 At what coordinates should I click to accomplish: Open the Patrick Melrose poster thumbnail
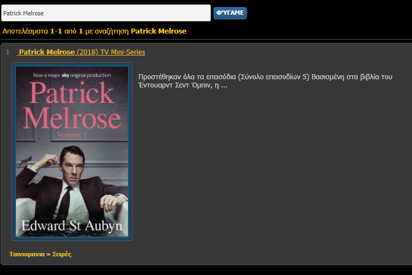click(72, 152)
